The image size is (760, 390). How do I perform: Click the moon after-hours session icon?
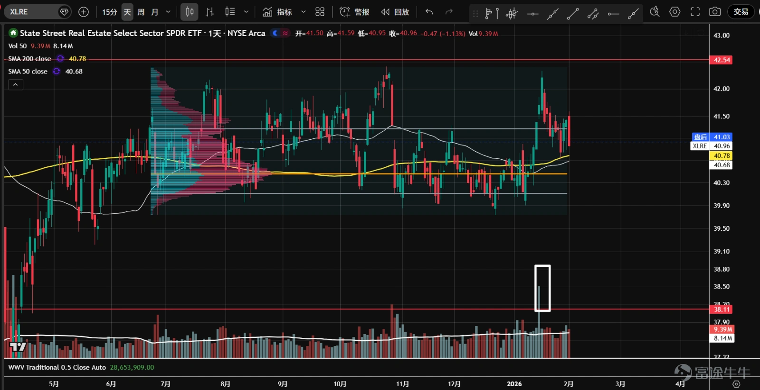(x=275, y=33)
